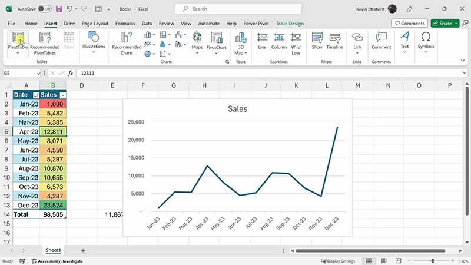Click the zoom out minus button
Image resolution: width=471 pixels, height=265 pixels.
click(x=409, y=261)
